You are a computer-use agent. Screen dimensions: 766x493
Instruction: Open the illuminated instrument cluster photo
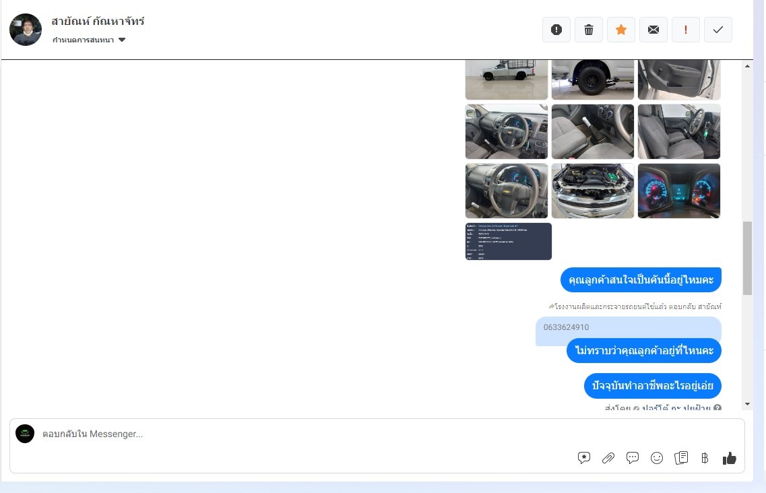(679, 191)
